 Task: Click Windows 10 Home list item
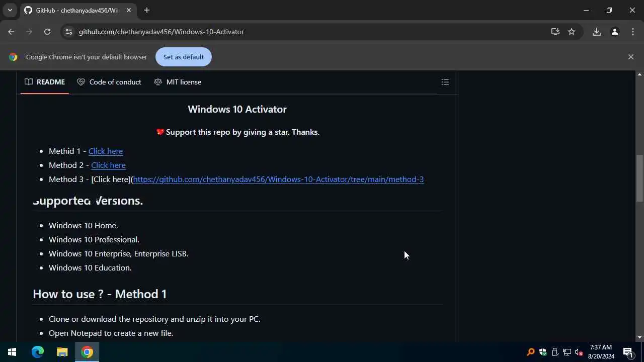[84, 225]
